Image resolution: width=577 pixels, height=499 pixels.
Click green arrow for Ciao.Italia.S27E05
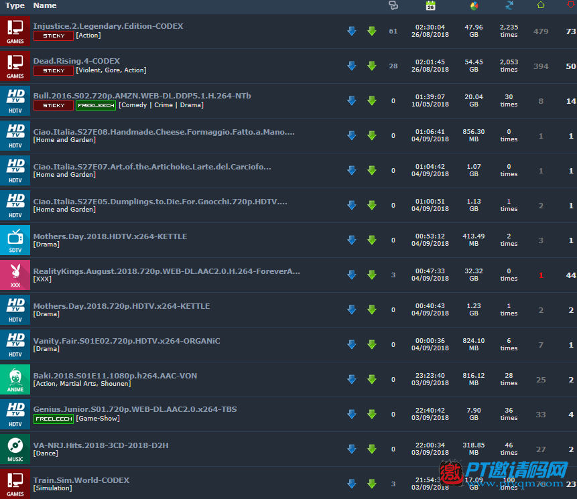point(372,205)
